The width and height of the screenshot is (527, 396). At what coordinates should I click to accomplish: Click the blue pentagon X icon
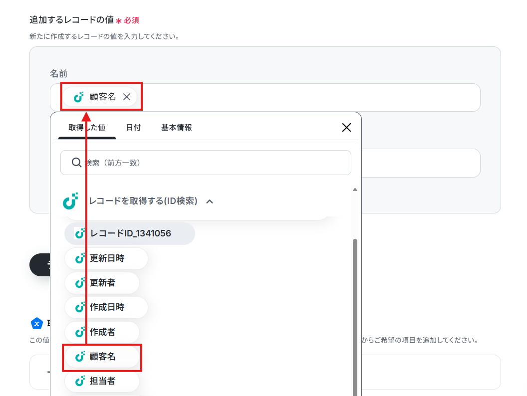click(37, 324)
